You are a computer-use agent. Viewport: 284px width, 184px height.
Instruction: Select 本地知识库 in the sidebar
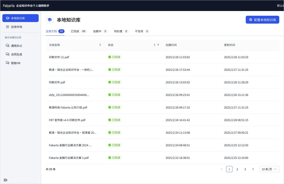[x=21, y=18]
